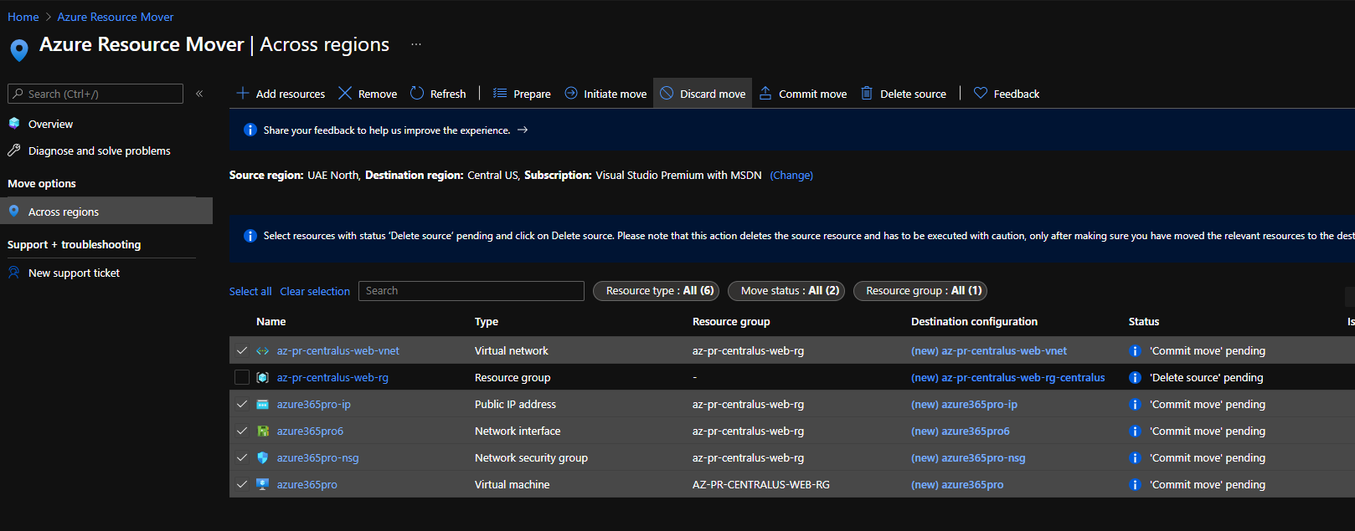Click the Network security group type cell
Image resolution: width=1355 pixels, height=531 pixels.
point(531,458)
